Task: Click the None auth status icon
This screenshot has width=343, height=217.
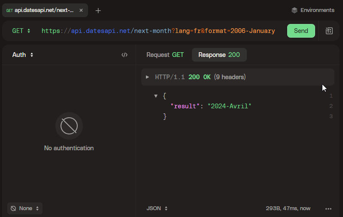Action: [x=13, y=208]
